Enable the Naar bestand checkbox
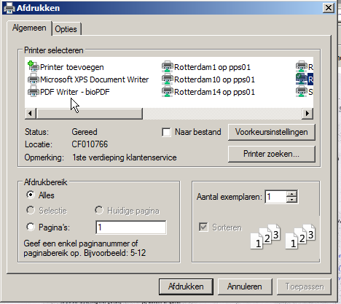Viewport: 341px width, 304px height. tap(166, 133)
